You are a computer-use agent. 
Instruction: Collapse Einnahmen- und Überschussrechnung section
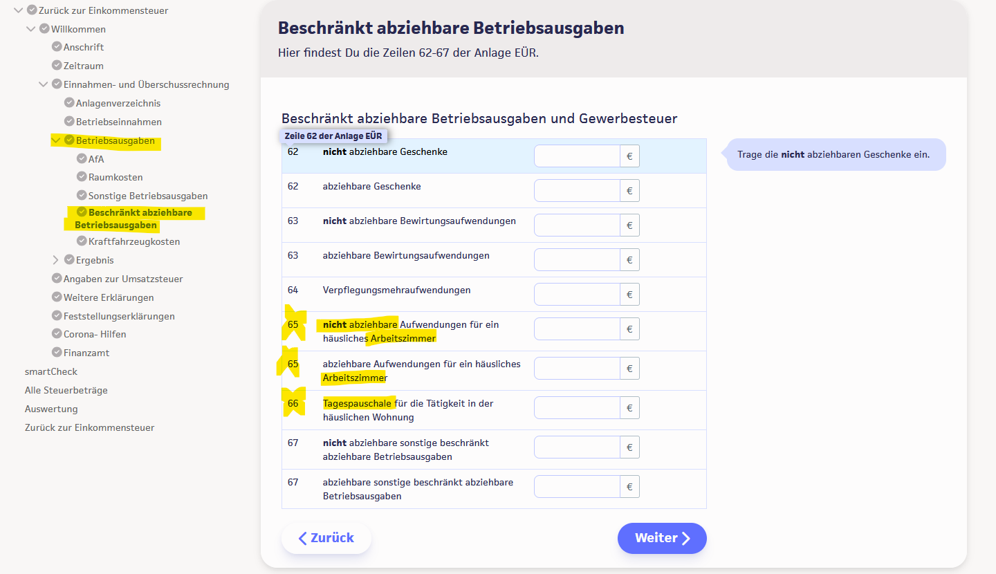click(x=44, y=84)
